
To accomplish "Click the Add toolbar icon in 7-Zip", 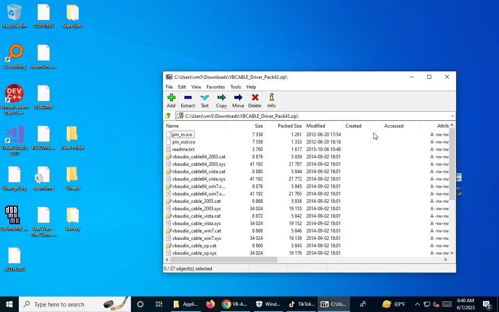I will coord(171,101).
